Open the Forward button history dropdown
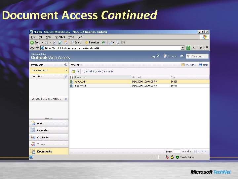The height and width of the screenshot is (179, 238). [x=50, y=43]
